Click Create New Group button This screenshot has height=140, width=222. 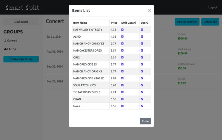21,59
